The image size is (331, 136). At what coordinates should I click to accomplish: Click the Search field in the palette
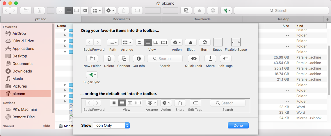click(165, 59)
